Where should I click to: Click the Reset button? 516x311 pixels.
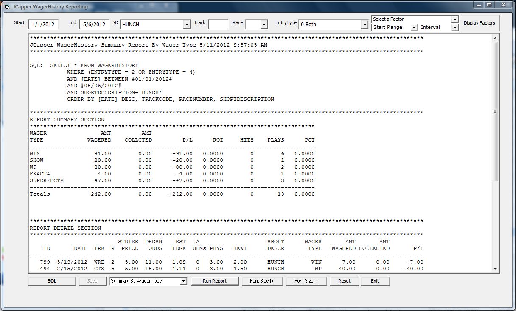click(344, 281)
